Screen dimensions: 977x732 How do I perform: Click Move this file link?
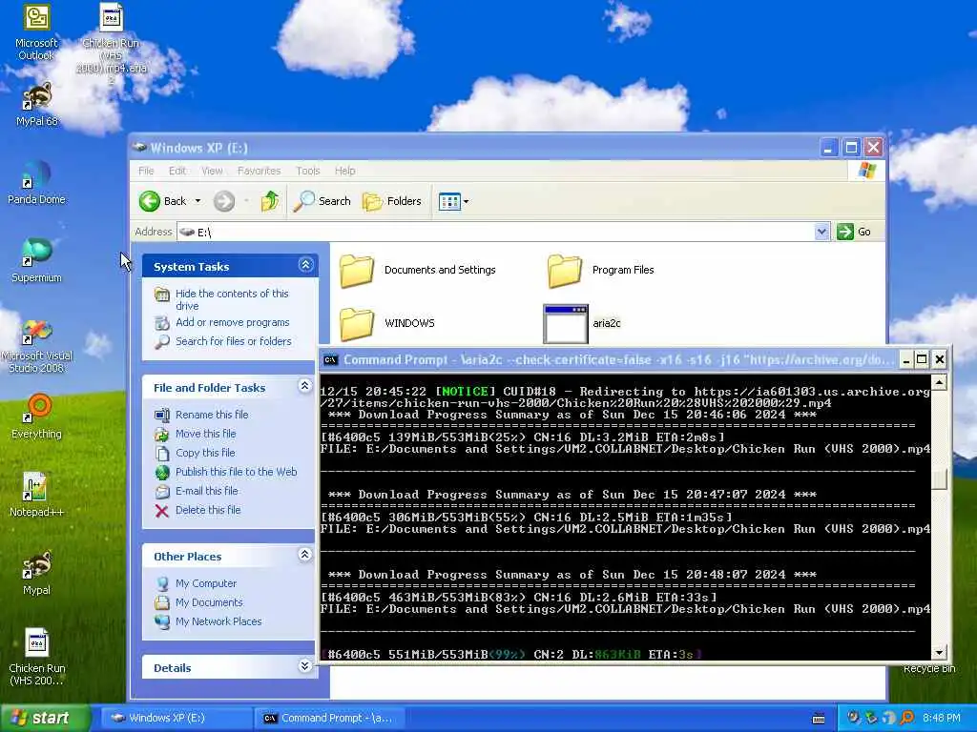206,434
